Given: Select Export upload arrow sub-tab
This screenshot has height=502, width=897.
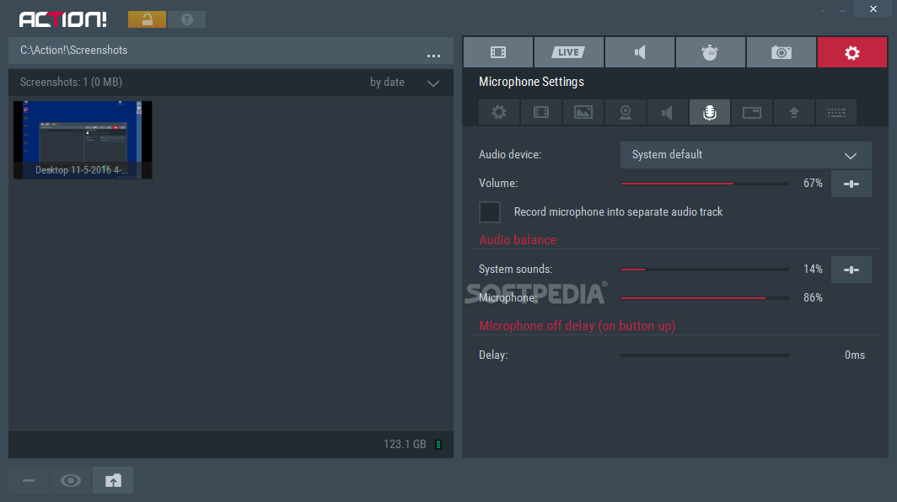Looking at the screenshot, I should [x=794, y=112].
